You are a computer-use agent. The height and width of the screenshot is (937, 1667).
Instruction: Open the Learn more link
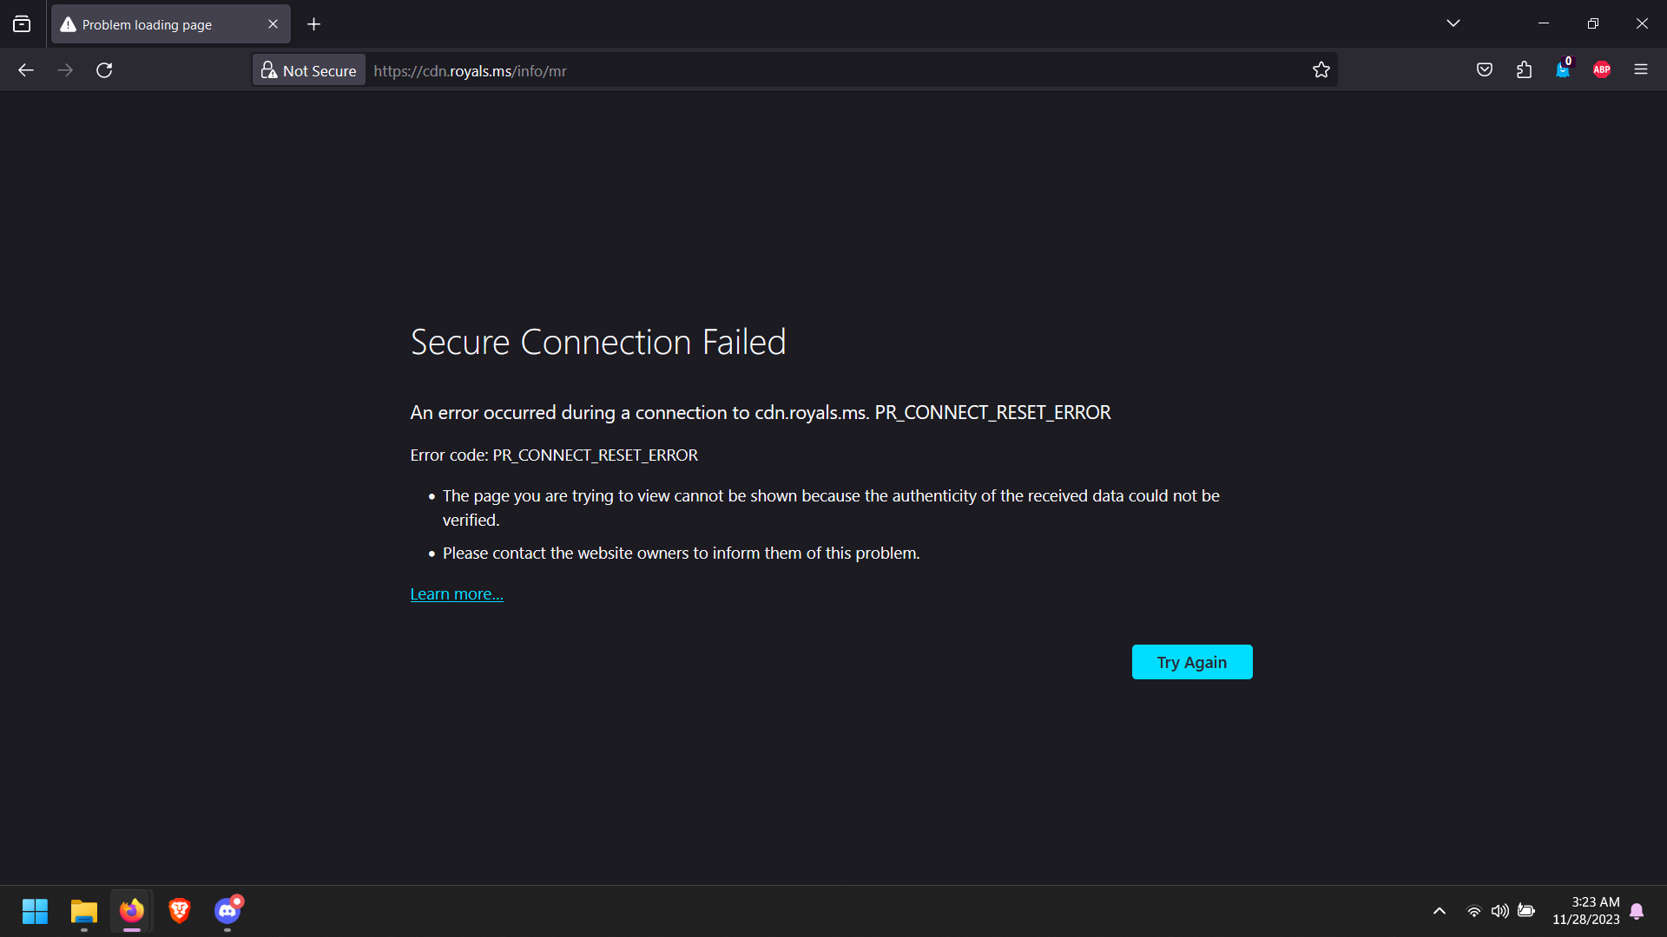(x=457, y=594)
